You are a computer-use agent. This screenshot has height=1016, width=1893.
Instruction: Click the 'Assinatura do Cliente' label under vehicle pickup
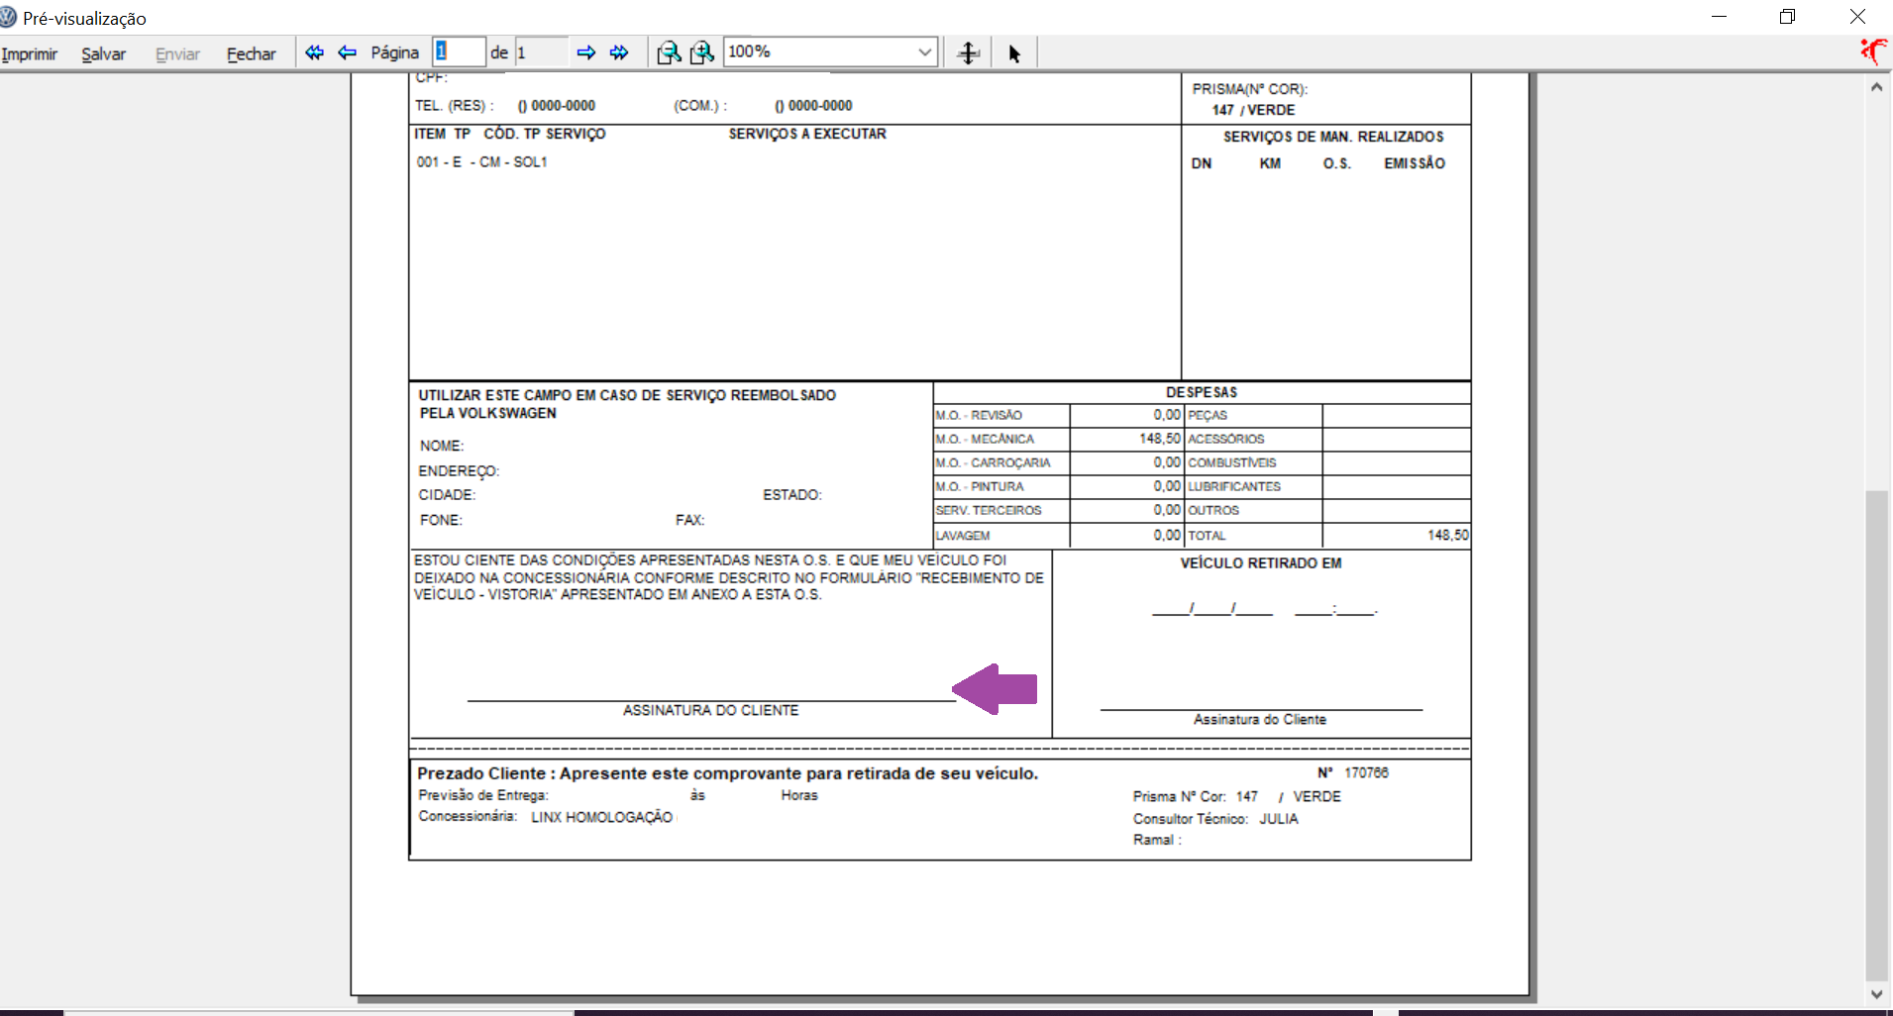(x=1259, y=719)
